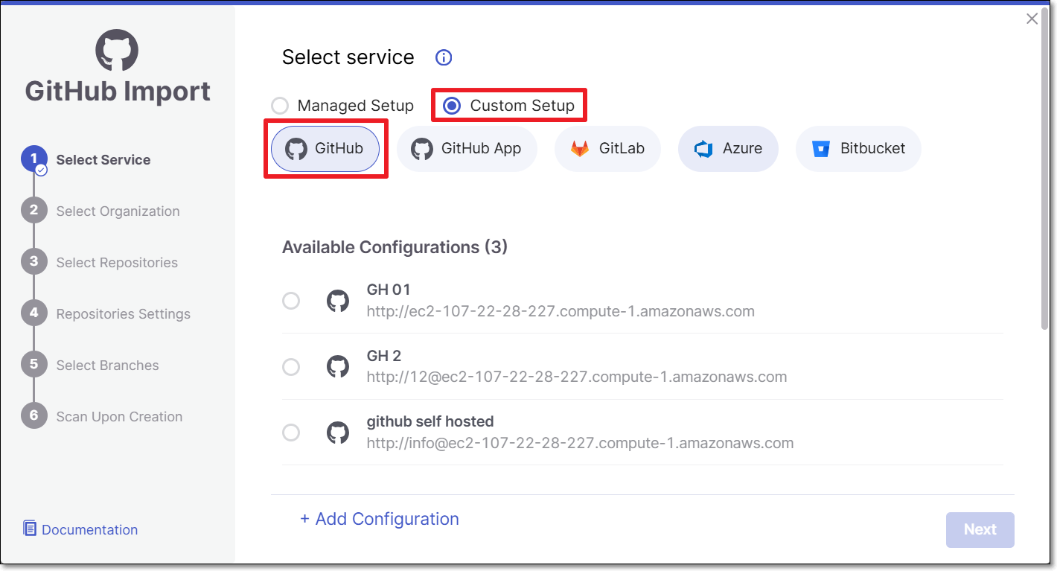Select the Custom Setup radio button
The width and height of the screenshot is (1057, 571).
(x=452, y=106)
